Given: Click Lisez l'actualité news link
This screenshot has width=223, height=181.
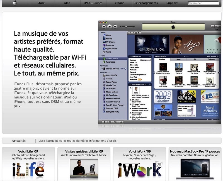Looking at the screenshot, I should click(78, 141).
